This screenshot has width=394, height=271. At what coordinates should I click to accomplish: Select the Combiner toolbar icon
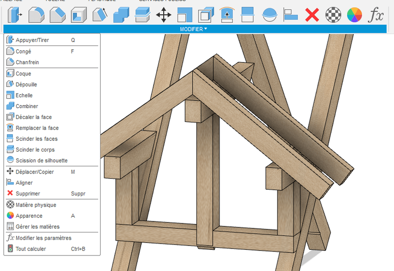pyautogui.click(x=121, y=15)
